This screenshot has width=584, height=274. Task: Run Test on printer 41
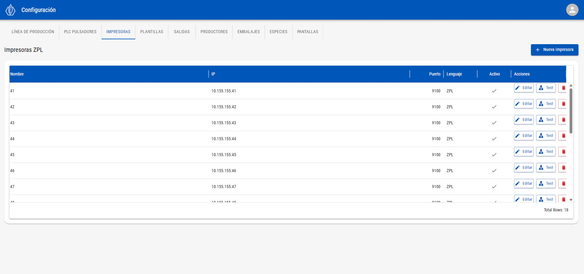pos(546,88)
